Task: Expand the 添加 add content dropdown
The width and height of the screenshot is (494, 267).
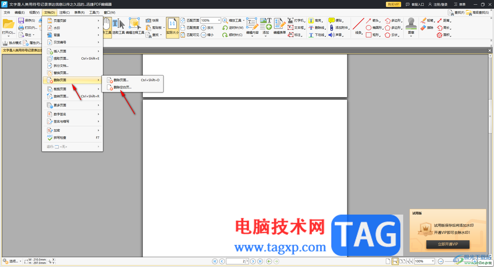Action: [x=266, y=36]
